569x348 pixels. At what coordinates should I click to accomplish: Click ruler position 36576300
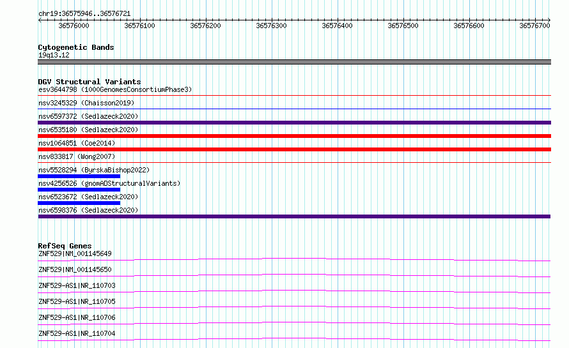coord(271,26)
